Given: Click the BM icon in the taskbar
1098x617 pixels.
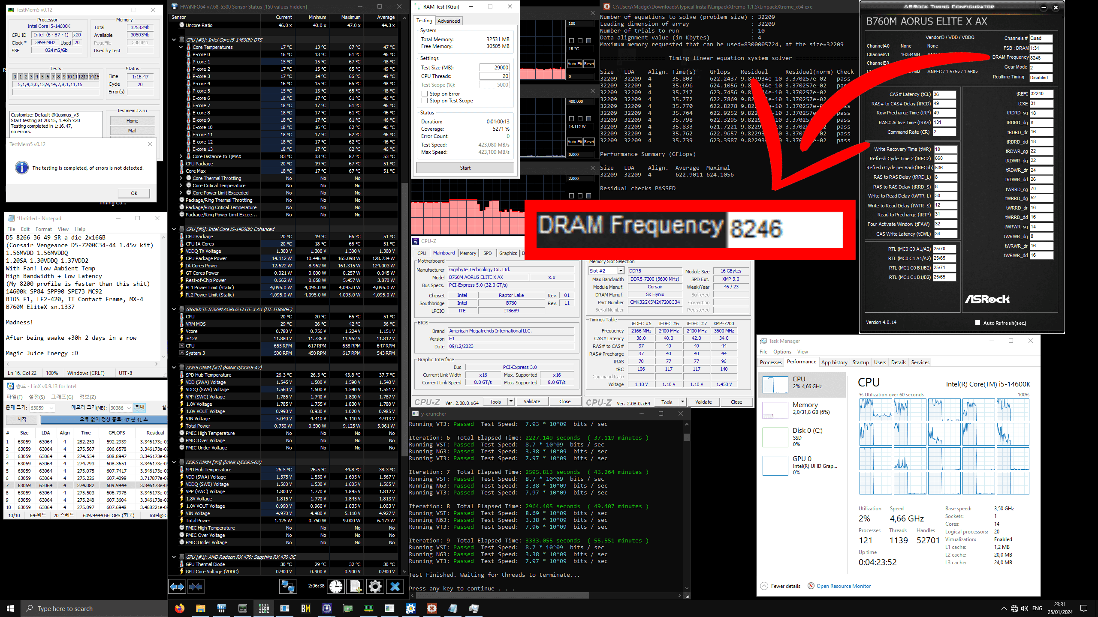Looking at the screenshot, I should pyautogui.click(x=306, y=608).
